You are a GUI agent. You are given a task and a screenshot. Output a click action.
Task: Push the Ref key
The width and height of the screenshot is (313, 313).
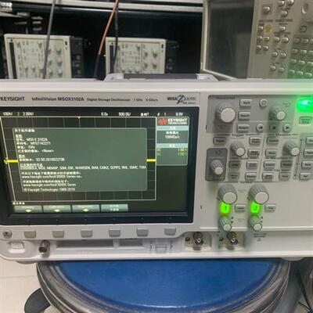(x=305, y=177)
